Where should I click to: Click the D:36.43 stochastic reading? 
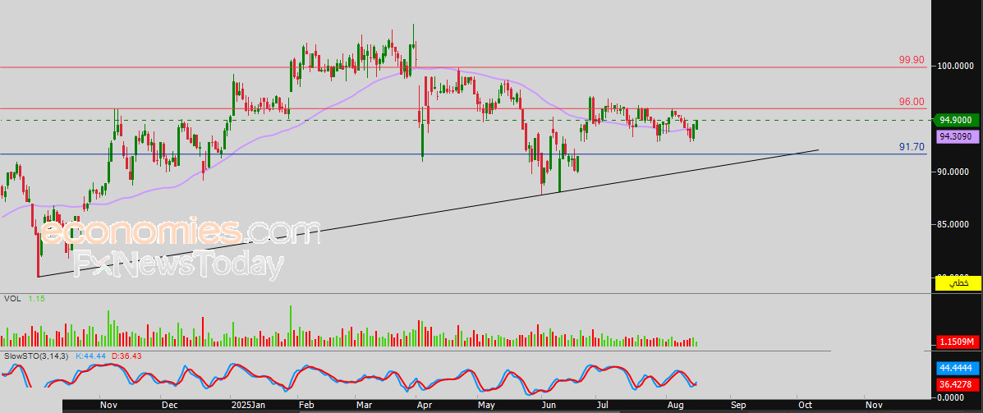click(x=127, y=356)
